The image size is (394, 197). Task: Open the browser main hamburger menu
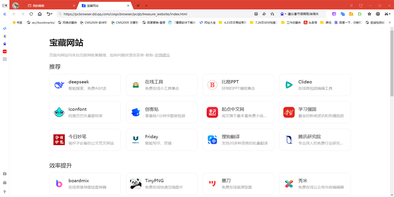click(351, 5)
